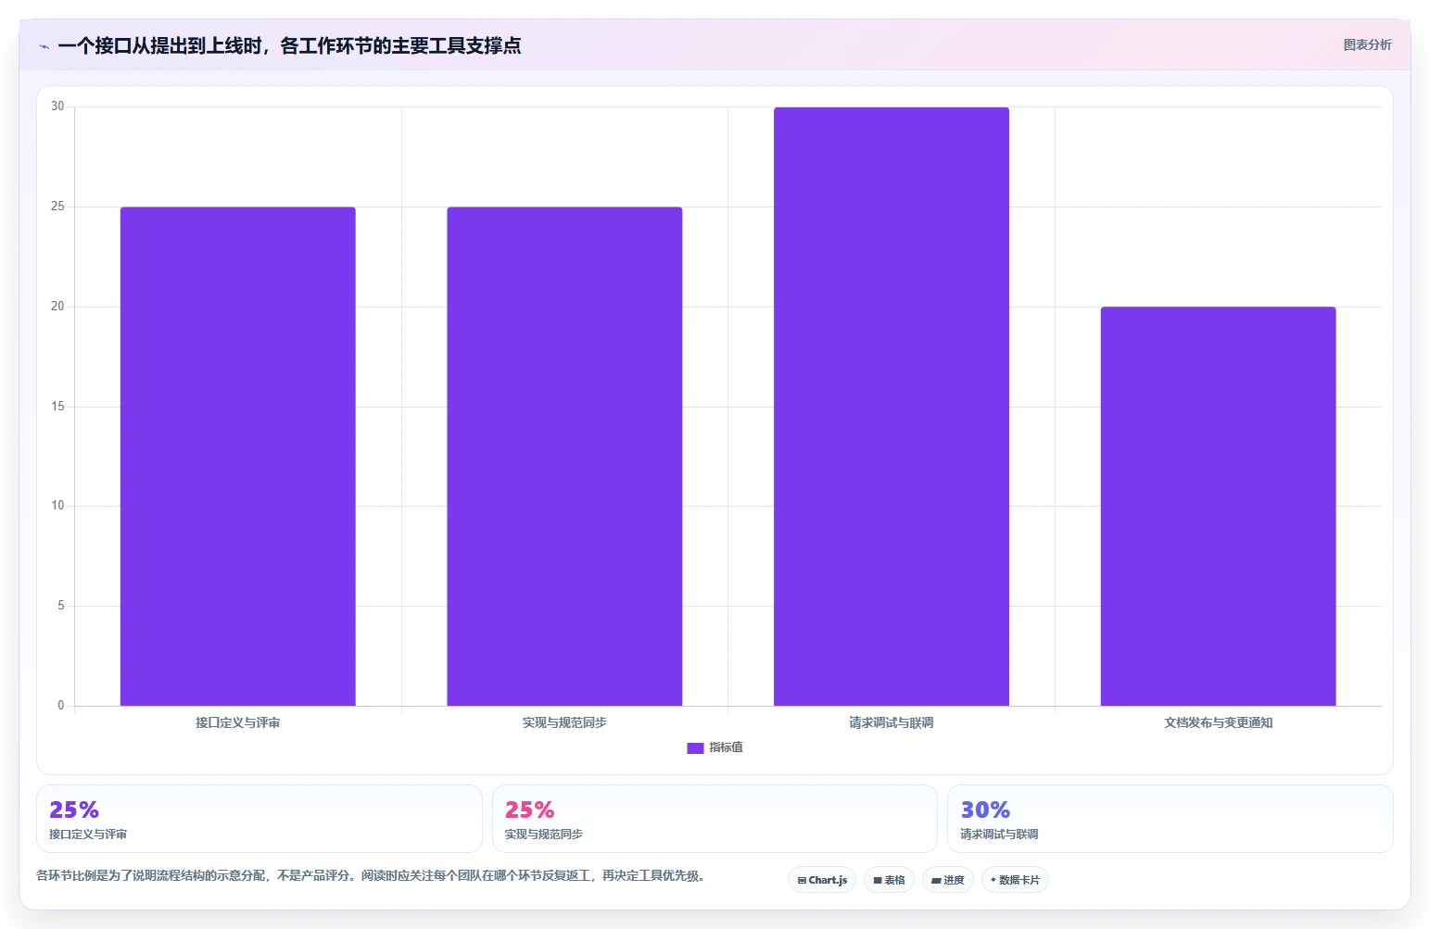
Task: Click the 请求调试与联调 x-axis label
Action: click(892, 722)
